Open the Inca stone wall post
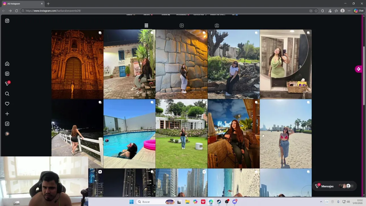 click(x=181, y=64)
